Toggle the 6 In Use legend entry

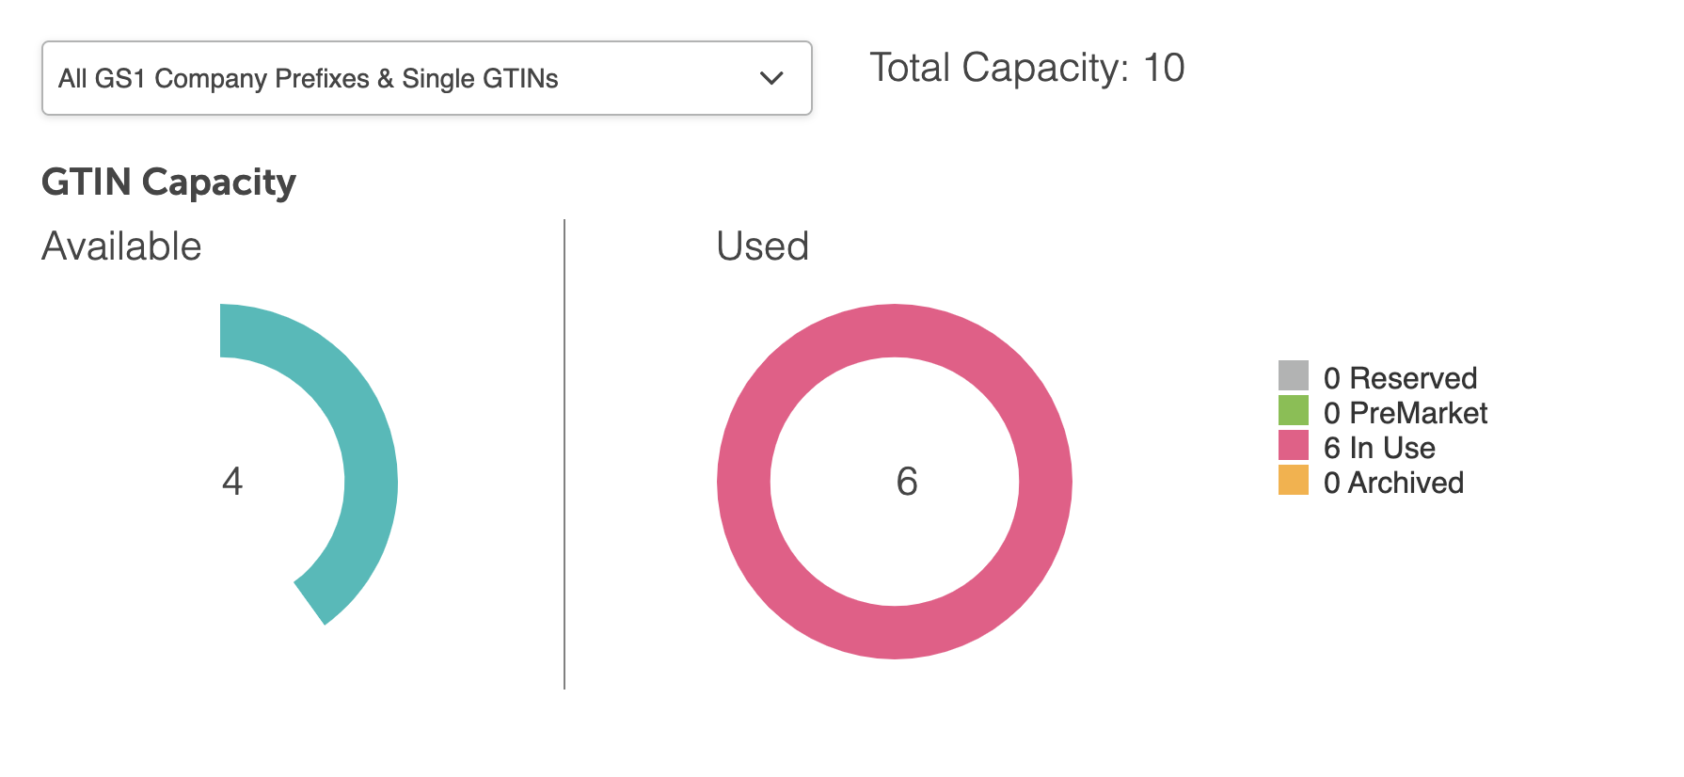1379,448
